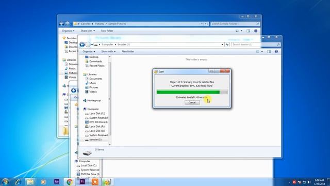The height and width of the screenshot is (186, 330).
Task: Open Action Center flag in tray
Action: pyautogui.click(x=299, y=182)
